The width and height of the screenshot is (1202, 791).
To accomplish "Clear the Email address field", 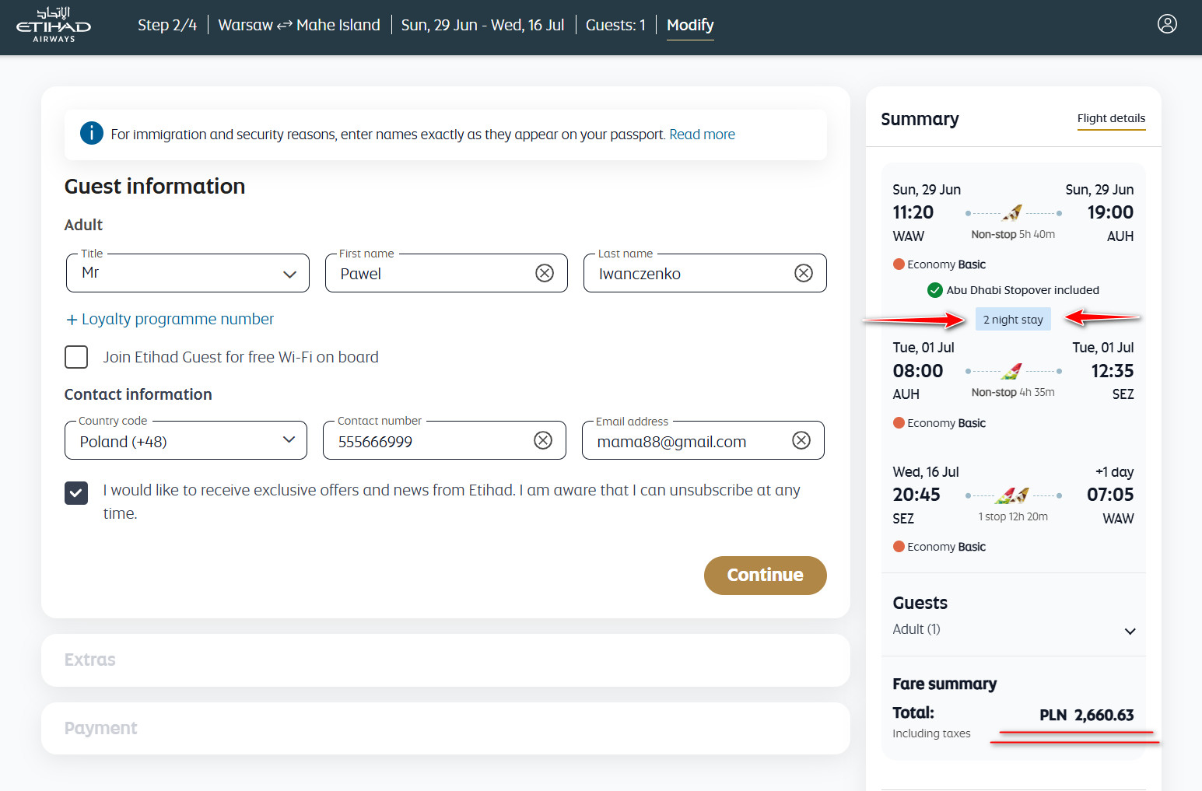I will pos(801,441).
